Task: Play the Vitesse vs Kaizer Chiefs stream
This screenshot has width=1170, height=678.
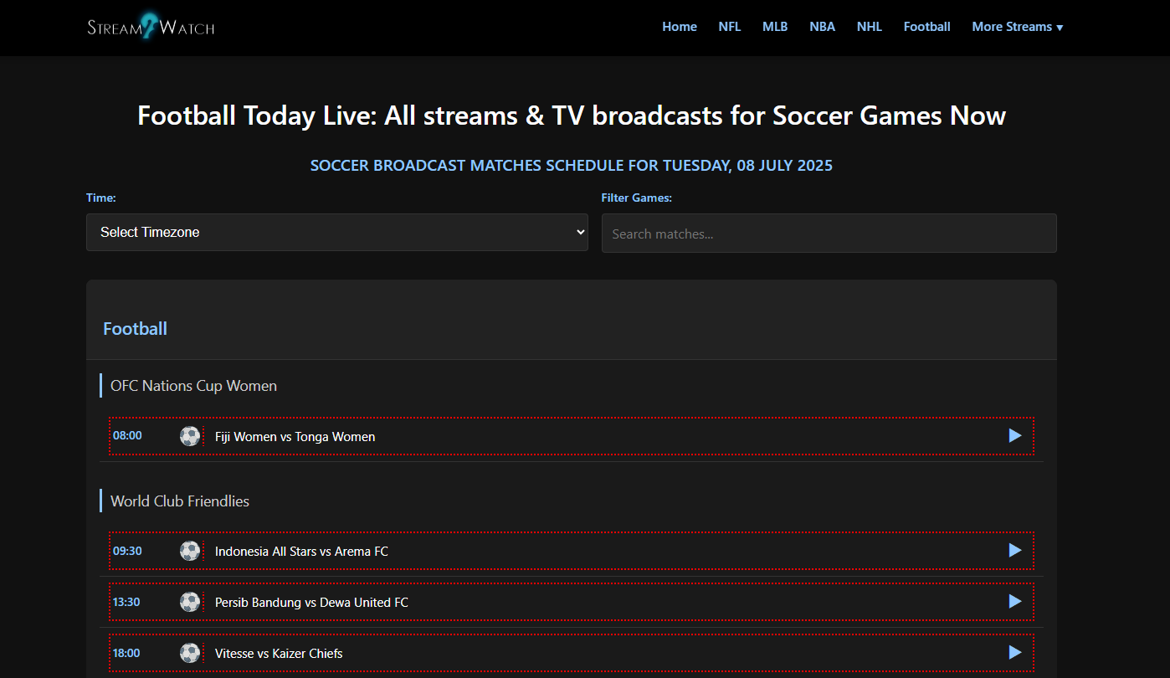Action: 1015,653
